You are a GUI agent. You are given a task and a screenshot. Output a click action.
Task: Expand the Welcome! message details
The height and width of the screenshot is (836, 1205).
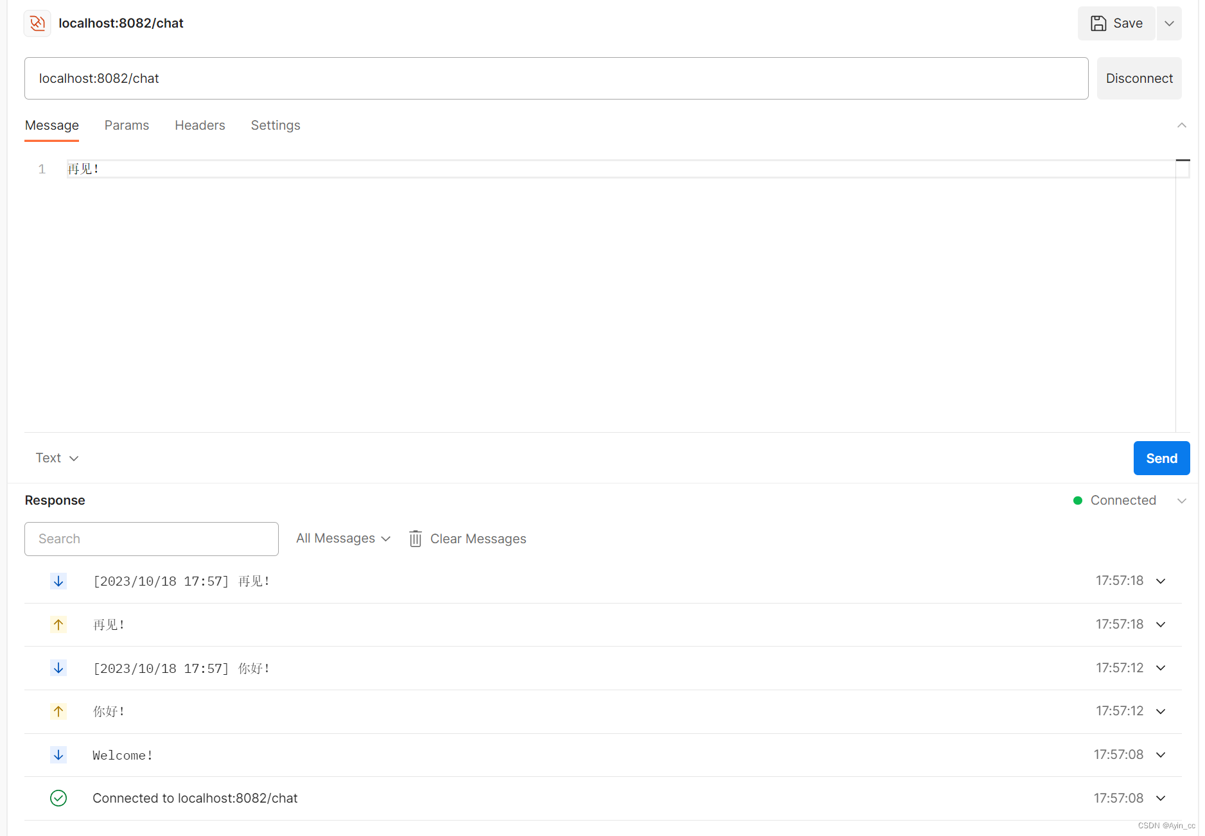(x=1161, y=754)
